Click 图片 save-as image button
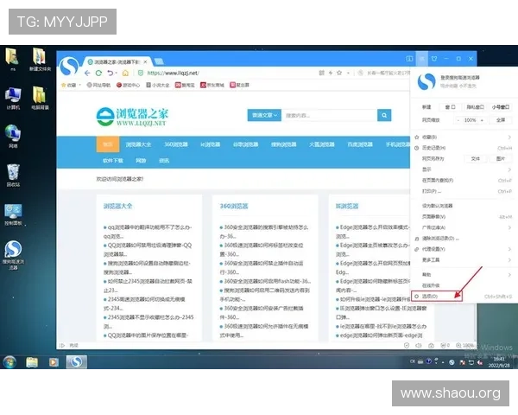This screenshot has height=415, width=518. (501, 159)
